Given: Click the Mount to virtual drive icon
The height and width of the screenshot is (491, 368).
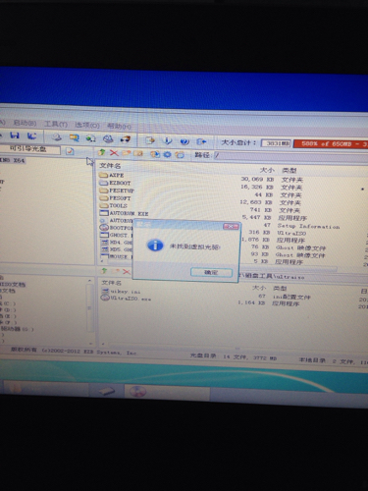Looking at the screenshot, I should (108, 138).
